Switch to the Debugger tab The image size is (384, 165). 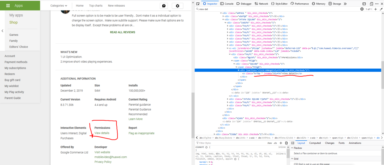tap(244, 4)
